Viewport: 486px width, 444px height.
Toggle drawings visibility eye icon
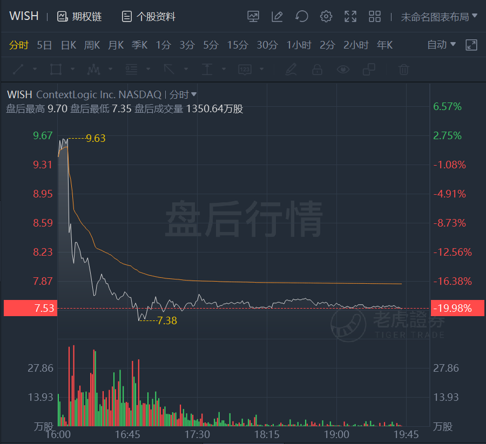343,70
